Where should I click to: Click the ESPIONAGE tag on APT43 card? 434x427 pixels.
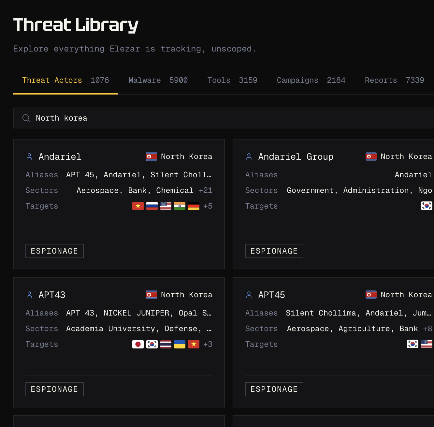[x=54, y=389]
